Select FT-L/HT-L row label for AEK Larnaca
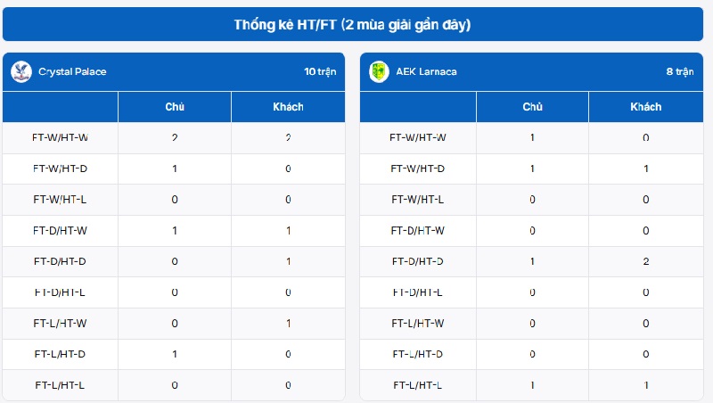The image size is (713, 403). (x=418, y=385)
